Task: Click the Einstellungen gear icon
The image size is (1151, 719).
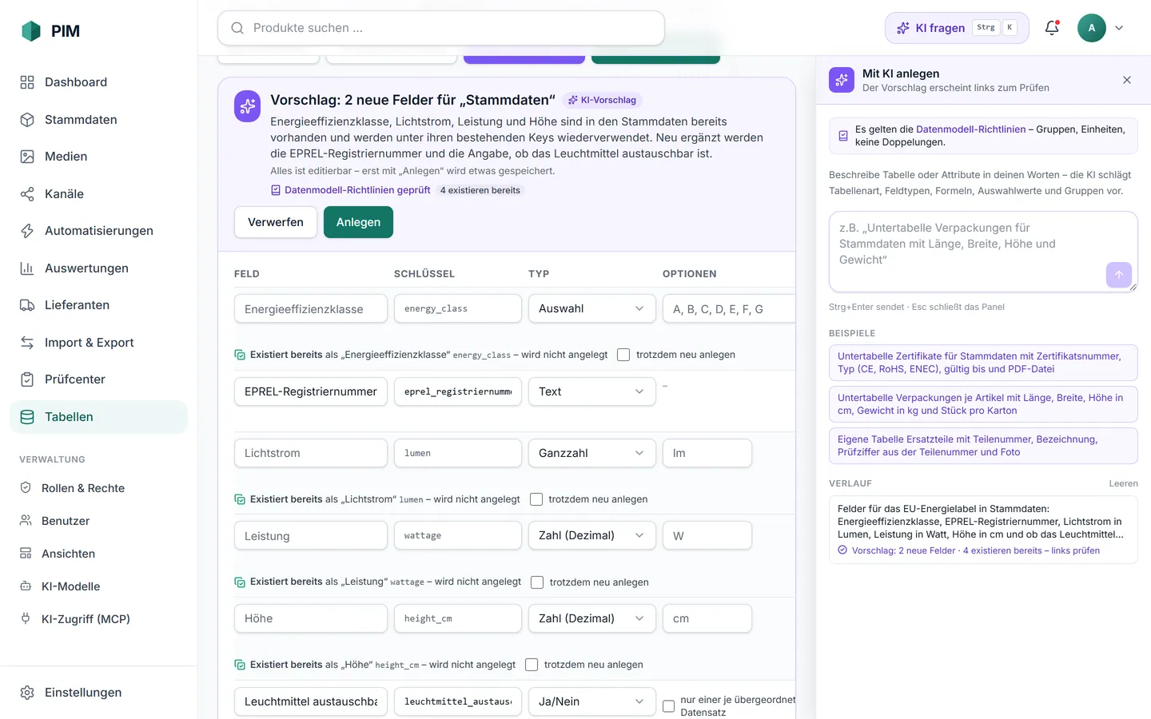Action: click(x=27, y=693)
